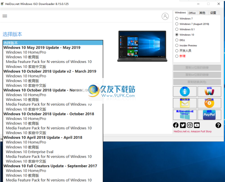Click the 复制64位版的链接 button
The height and width of the screenshot is (182, 225).
click(197, 75)
